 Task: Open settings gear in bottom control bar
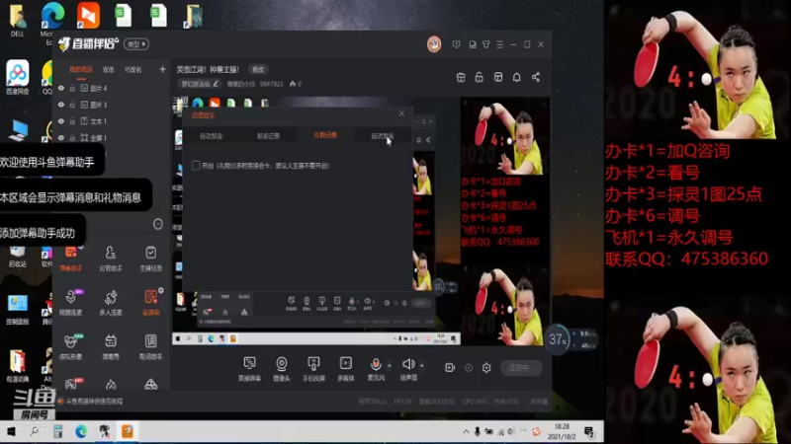click(486, 368)
